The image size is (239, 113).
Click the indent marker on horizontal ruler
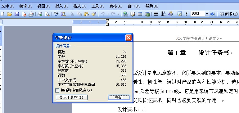click(x=107, y=22)
